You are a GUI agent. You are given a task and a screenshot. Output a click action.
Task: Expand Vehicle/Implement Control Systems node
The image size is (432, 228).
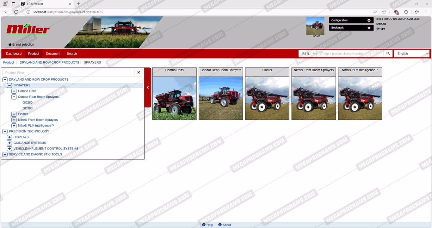click(x=9, y=149)
